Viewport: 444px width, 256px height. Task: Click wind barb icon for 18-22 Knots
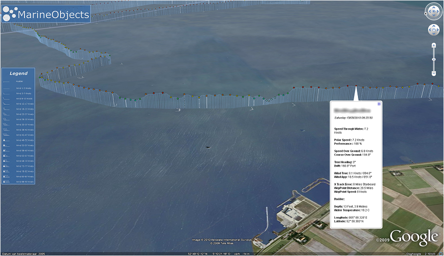[6, 109]
